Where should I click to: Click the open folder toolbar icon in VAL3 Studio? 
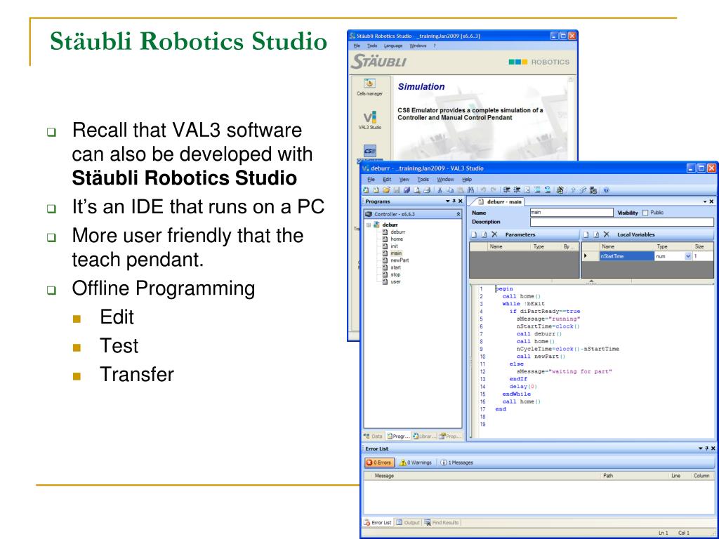pyautogui.click(x=386, y=190)
